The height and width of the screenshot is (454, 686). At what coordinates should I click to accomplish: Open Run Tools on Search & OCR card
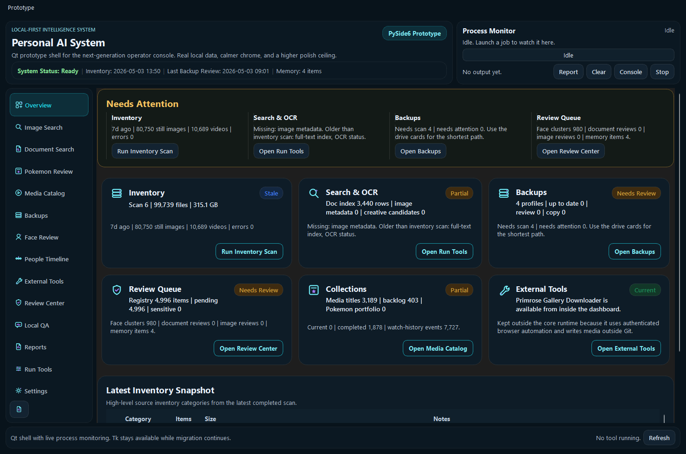coord(444,252)
